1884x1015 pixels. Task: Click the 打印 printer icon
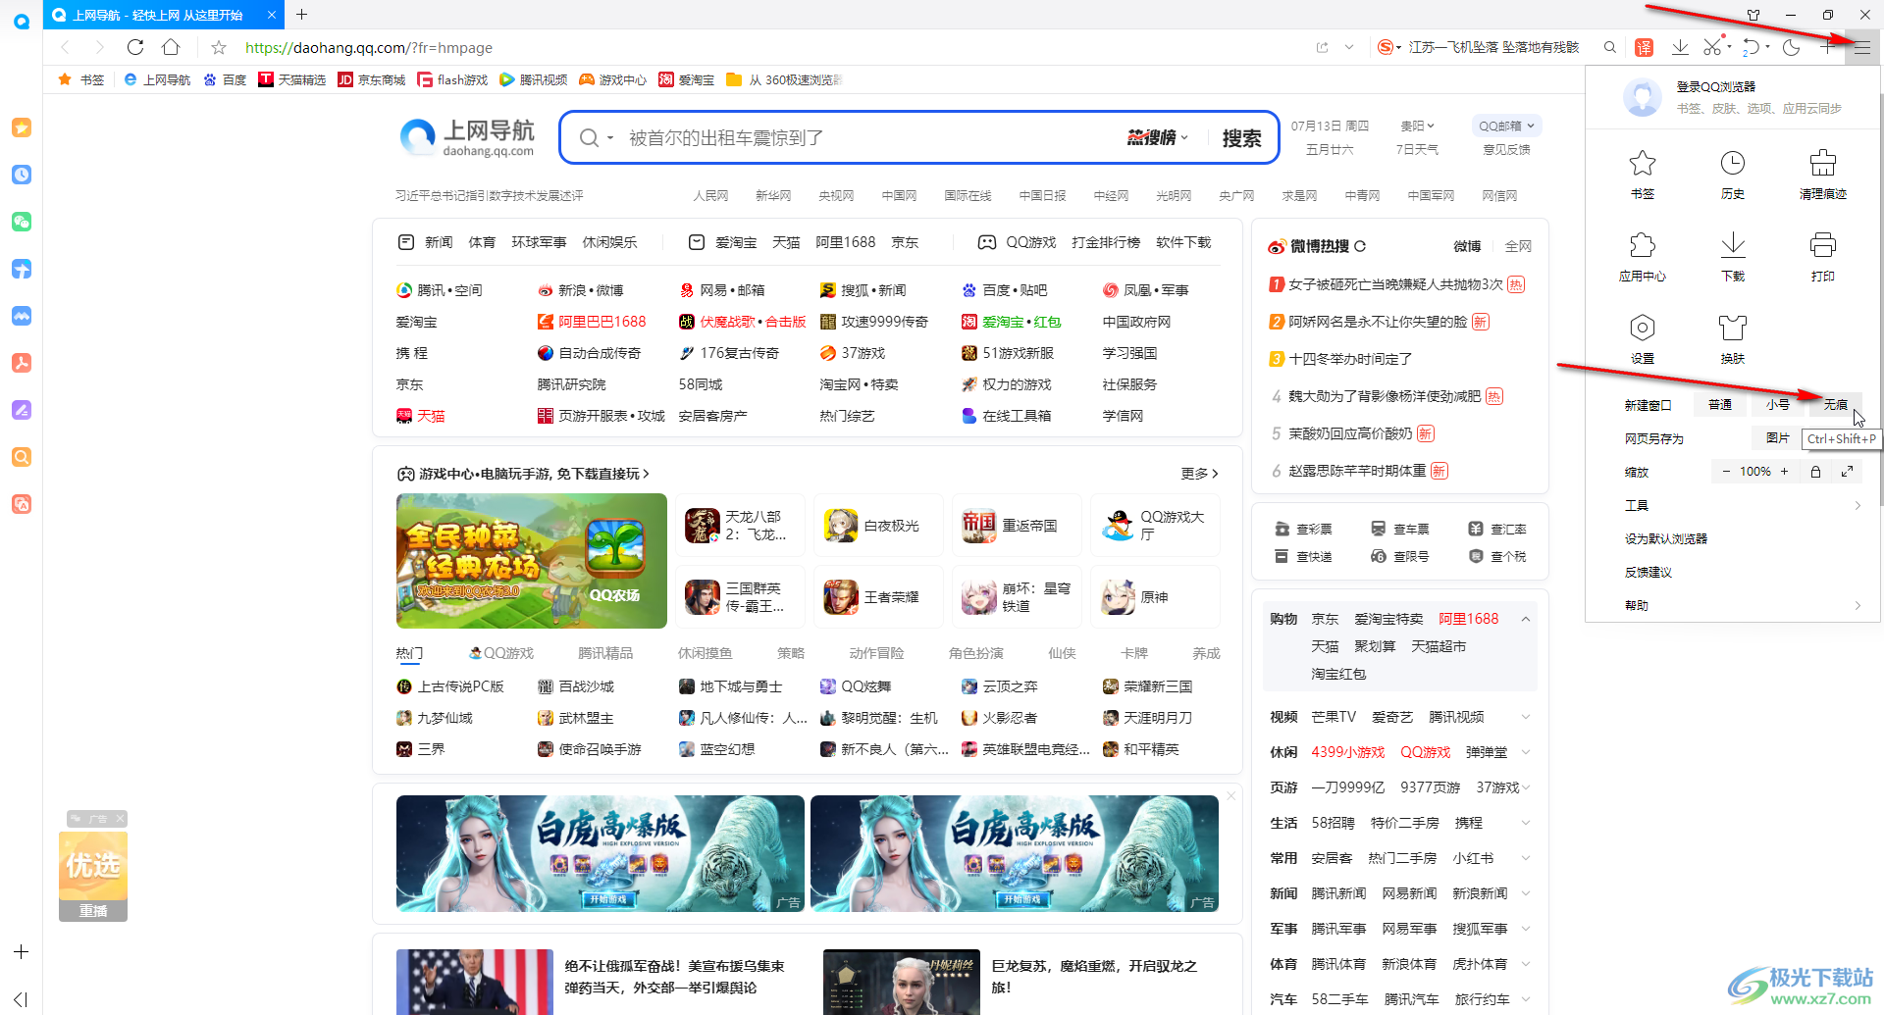coord(1822,257)
